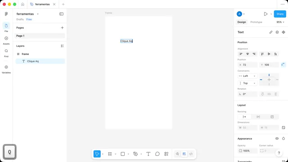This screenshot has height=162, width=288.
Task: Open the 95% zoom dropdown
Action: pyautogui.click(x=280, y=22)
